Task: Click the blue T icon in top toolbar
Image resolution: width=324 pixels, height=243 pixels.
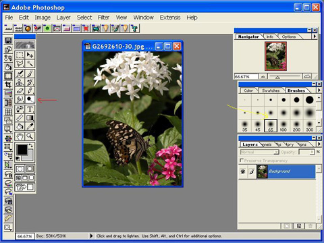Action: tap(134, 28)
